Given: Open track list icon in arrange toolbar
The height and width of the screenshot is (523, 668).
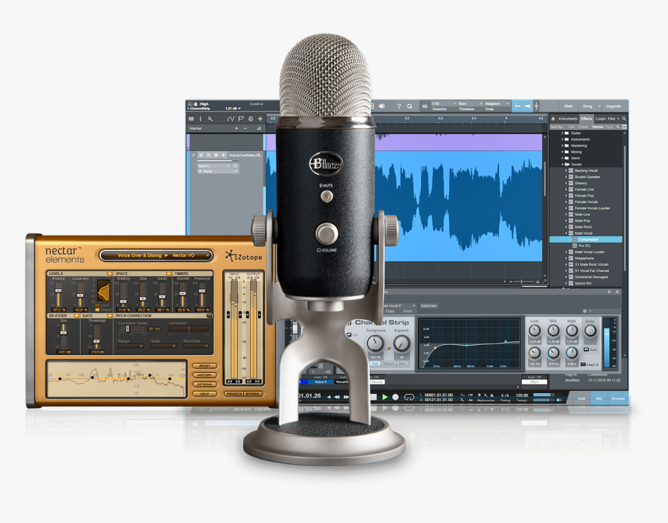Looking at the screenshot, I should [191, 119].
